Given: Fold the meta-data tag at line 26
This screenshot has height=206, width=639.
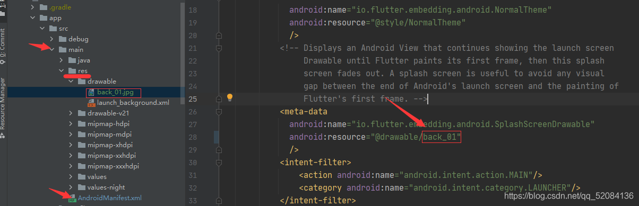Looking at the screenshot, I should tap(218, 112).
